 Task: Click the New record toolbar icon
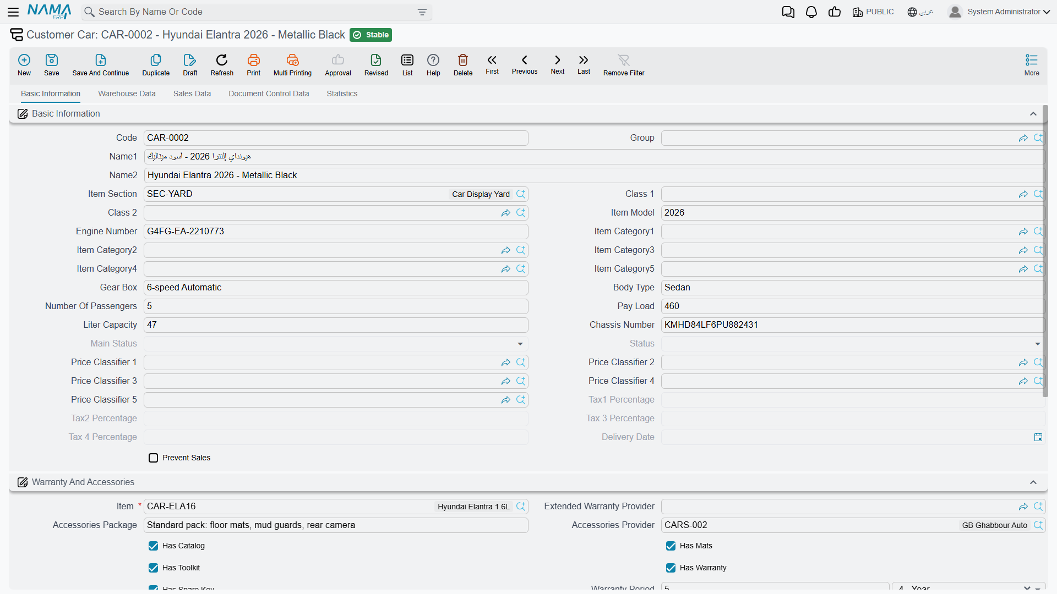point(24,65)
